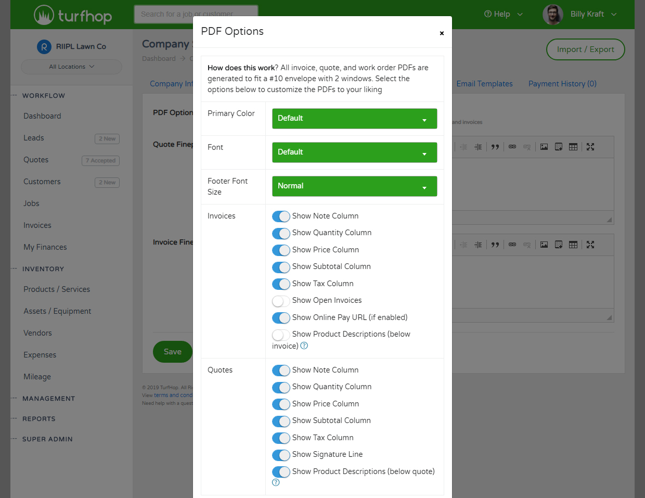The height and width of the screenshot is (498, 645).
Task: Click the TurfHop logo in the header
Action: (x=72, y=15)
